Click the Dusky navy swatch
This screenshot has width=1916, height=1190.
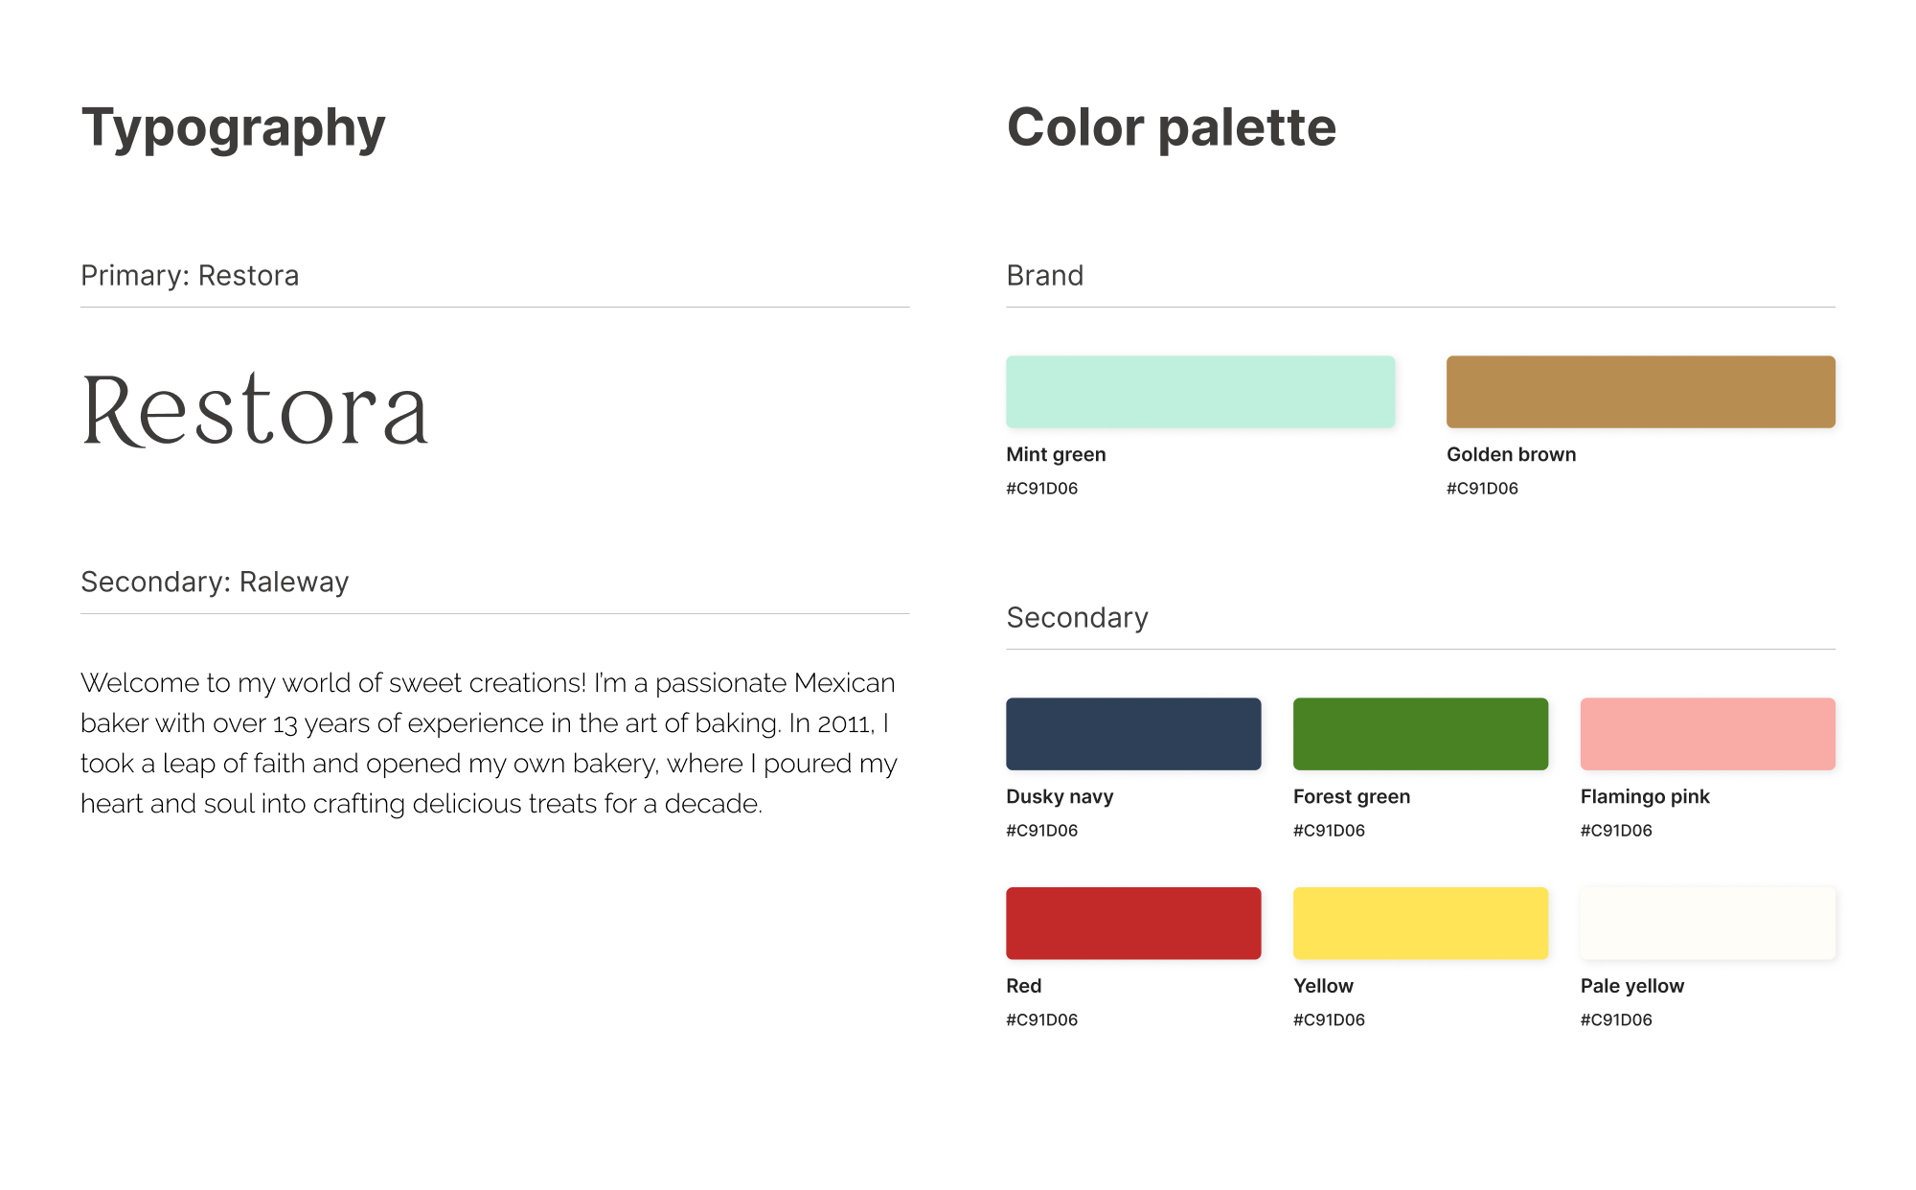click(1133, 734)
